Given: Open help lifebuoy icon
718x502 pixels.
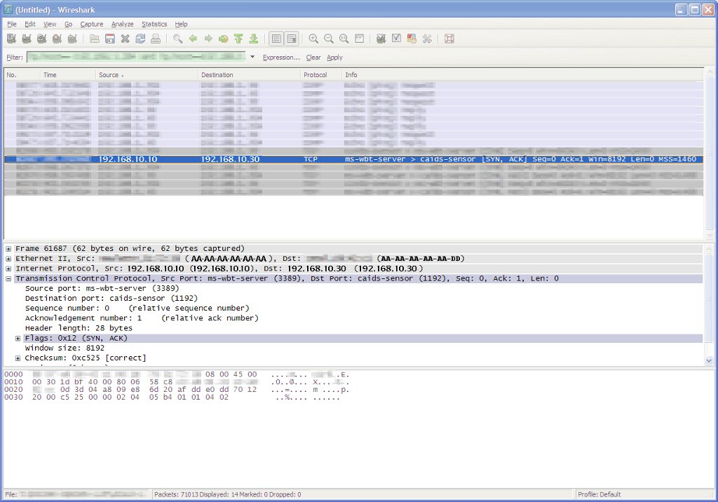Looking at the screenshot, I should pos(449,39).
